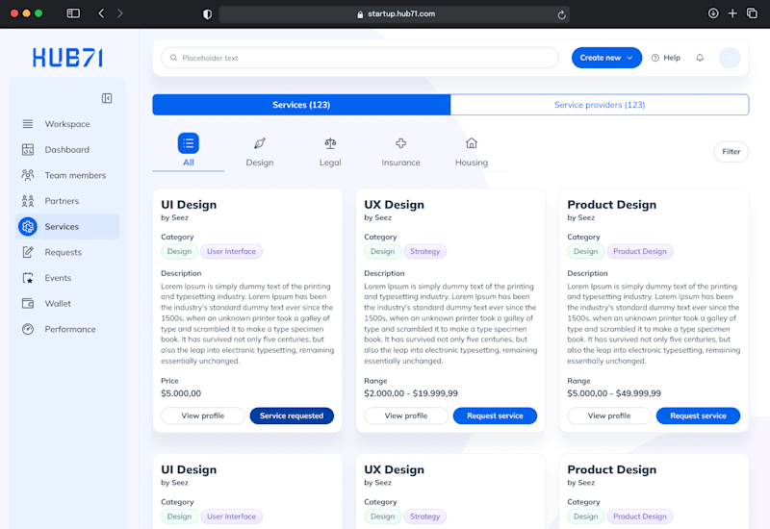
Task: Select the Legal scales icon
Action: point(330,143)
